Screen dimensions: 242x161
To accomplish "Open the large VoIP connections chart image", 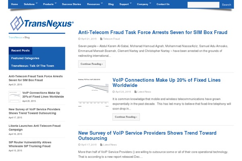I will pos(94,93).
